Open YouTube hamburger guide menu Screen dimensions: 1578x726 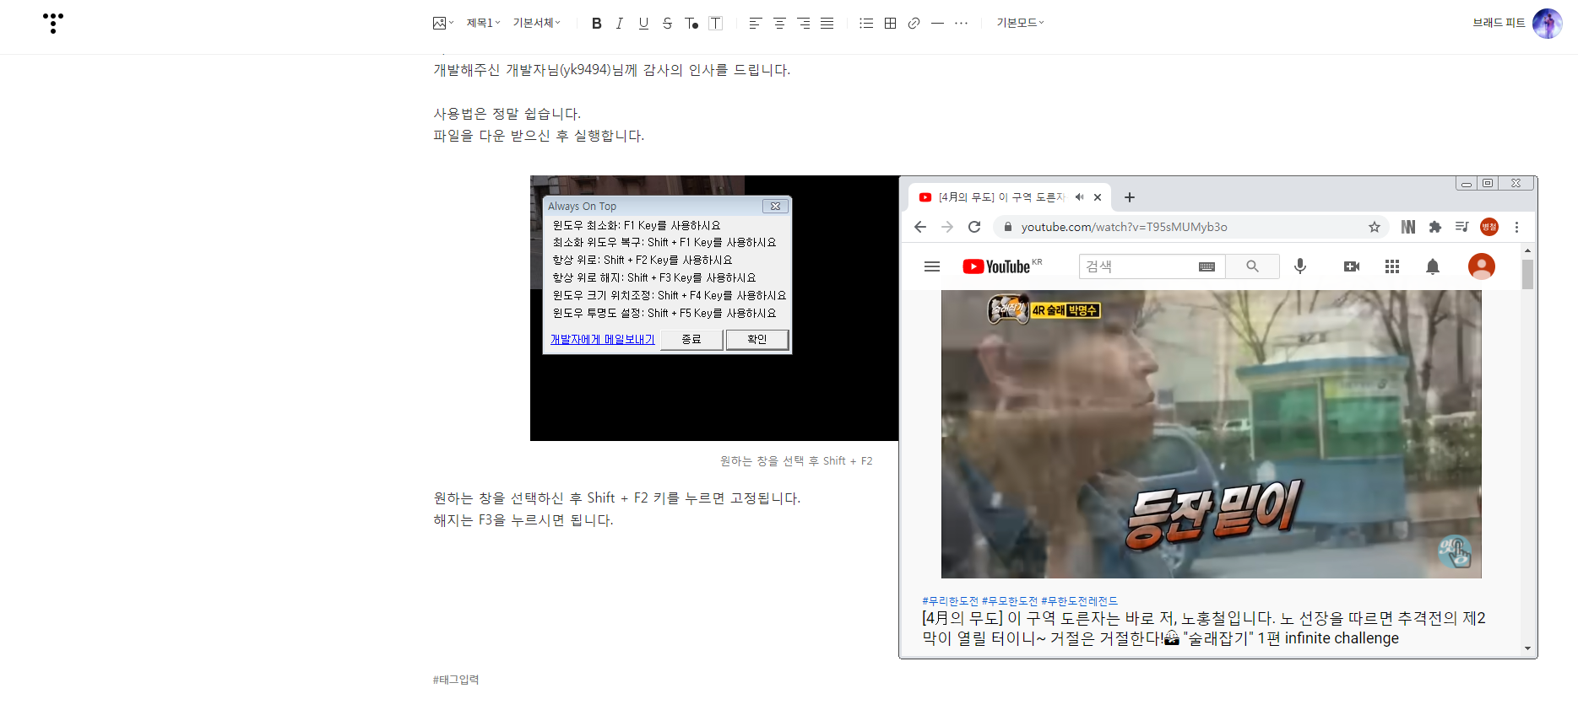click(x=932, y=266)
